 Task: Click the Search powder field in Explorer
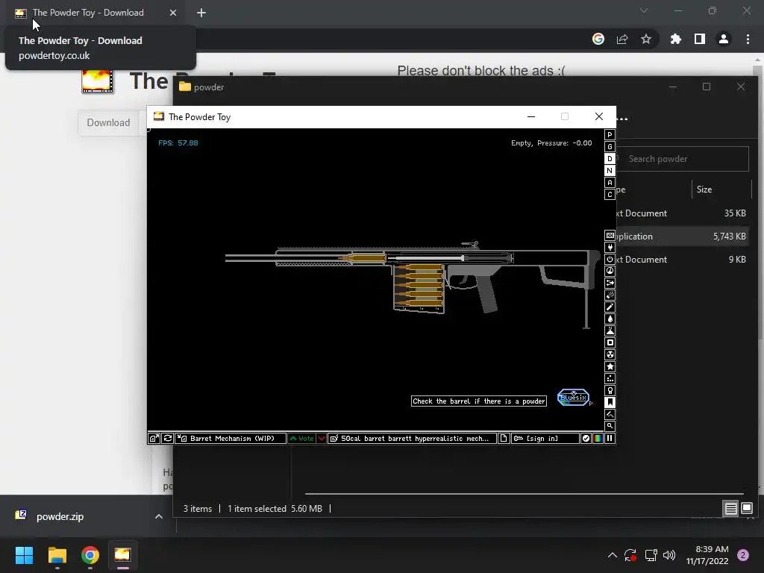pos(682,159)
